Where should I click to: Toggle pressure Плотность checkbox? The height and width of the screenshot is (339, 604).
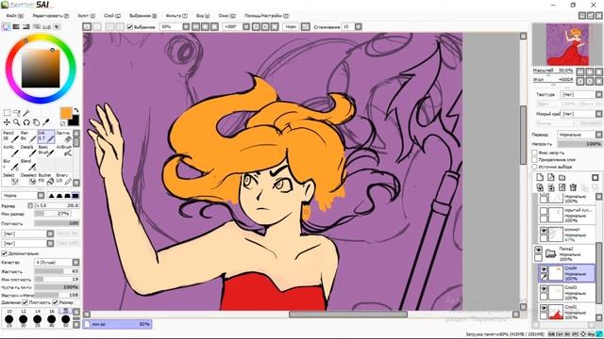click(25, 302)
